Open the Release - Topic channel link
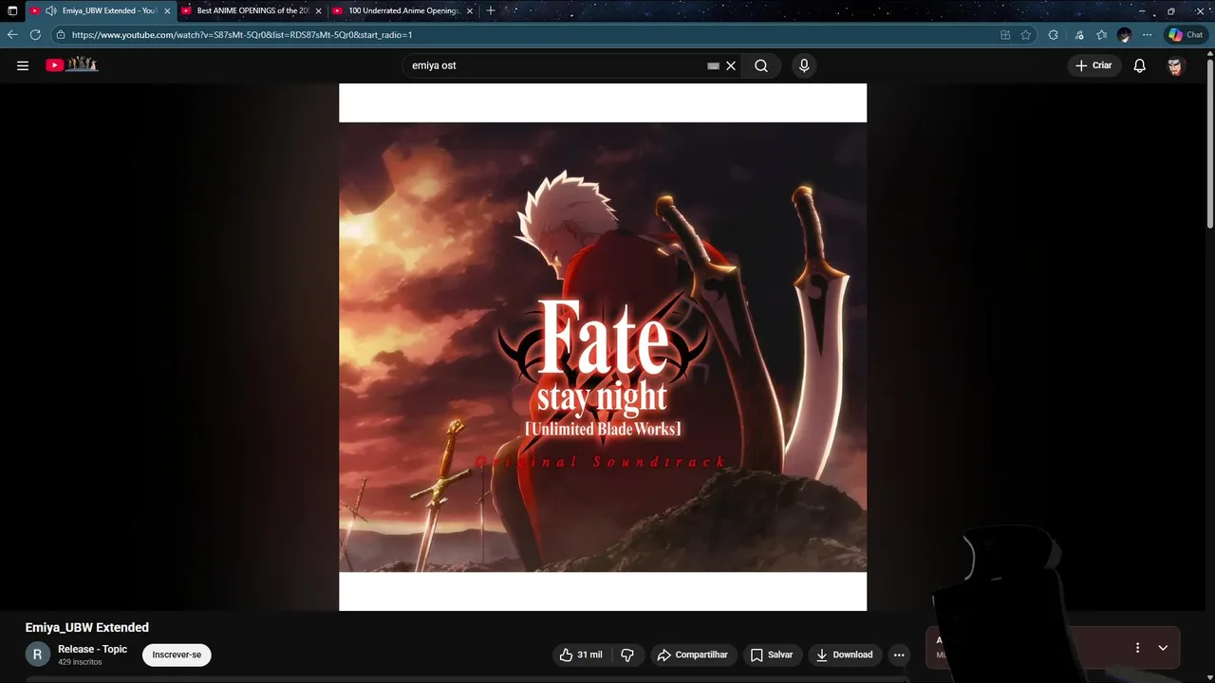This screenshot has width=1215, height=683. point(92,649)
